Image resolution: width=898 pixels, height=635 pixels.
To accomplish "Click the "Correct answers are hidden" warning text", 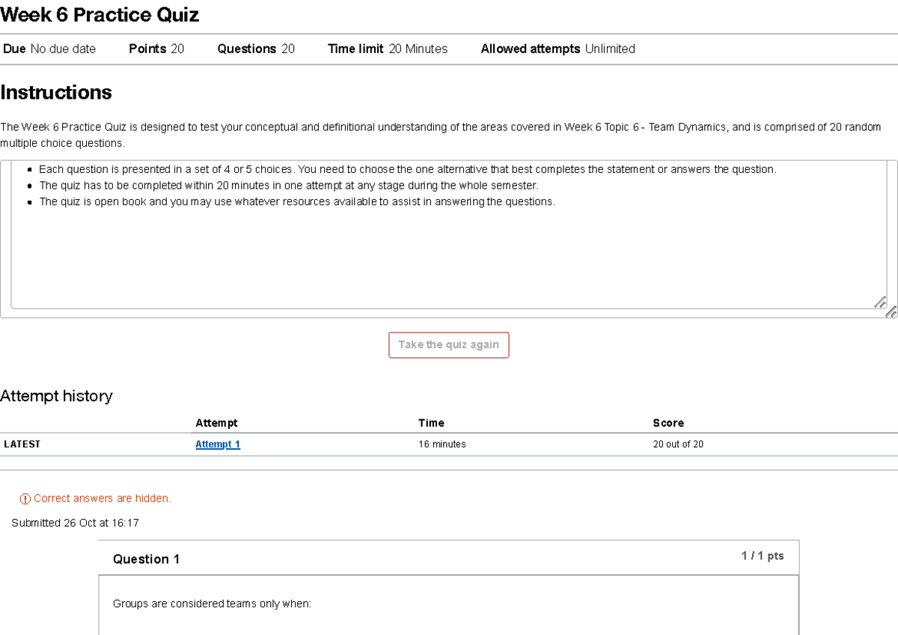I will point(103,498).
